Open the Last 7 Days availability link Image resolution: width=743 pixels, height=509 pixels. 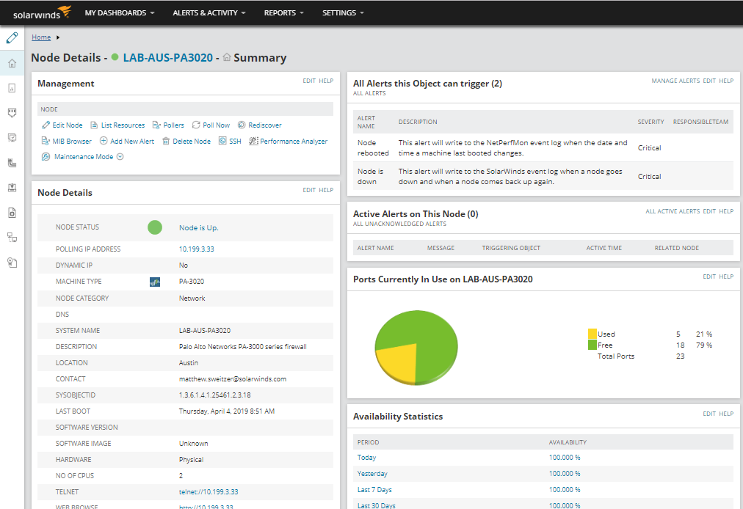374,490
